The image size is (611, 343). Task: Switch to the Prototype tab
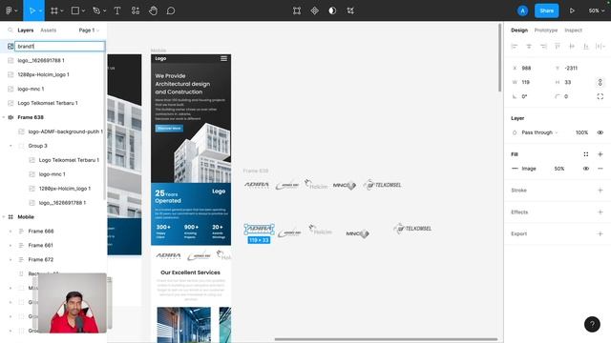pyautogui.click(x=545, y=30)
